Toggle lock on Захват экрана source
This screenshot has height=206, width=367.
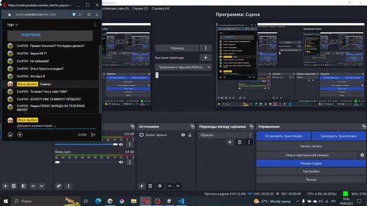click(190, 135)
